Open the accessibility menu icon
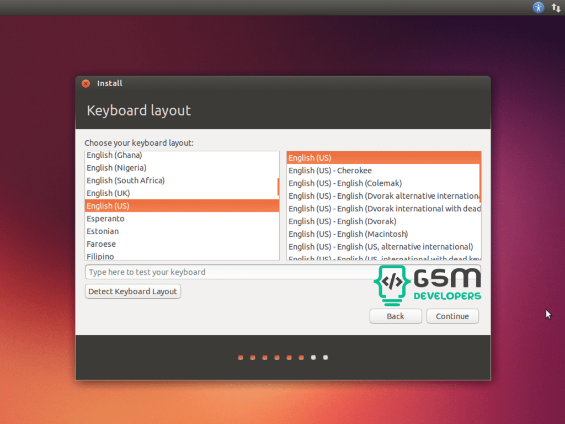 pos(539,7)
